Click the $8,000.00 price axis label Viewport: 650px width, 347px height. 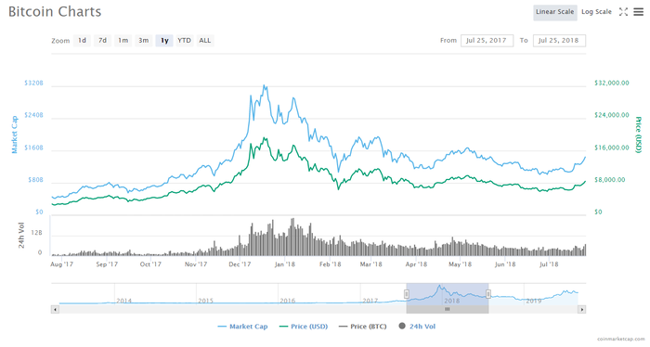609,180
